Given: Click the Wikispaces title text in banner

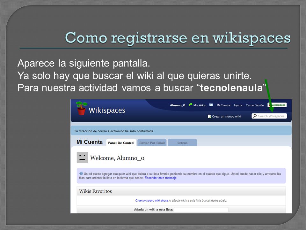Looking at the screenshot, I should [107, 110].
